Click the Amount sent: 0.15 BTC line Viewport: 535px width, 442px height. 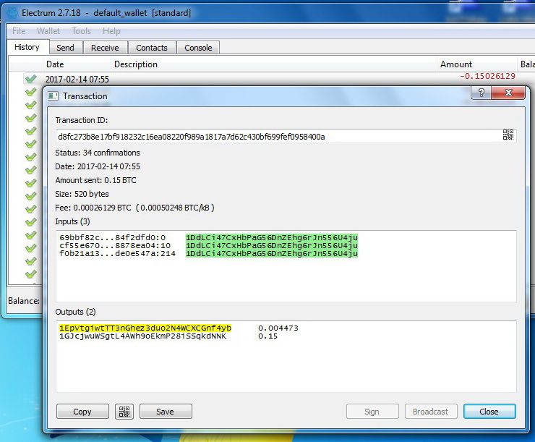pos(95,180)
